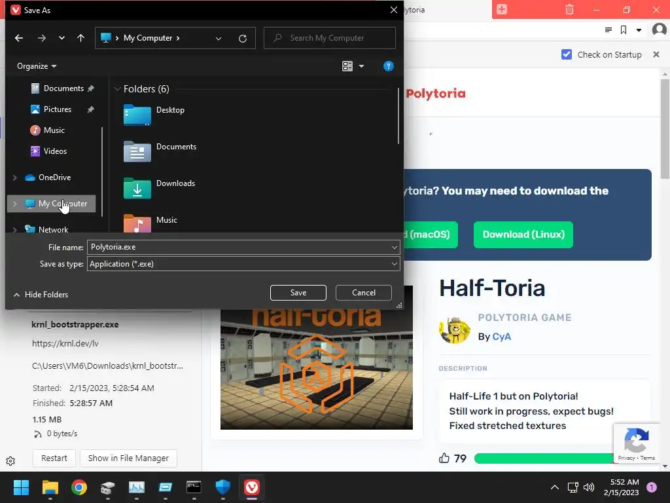Open File Explorer from the taskbar
The image size is (670, 503).
pos(50,487)
